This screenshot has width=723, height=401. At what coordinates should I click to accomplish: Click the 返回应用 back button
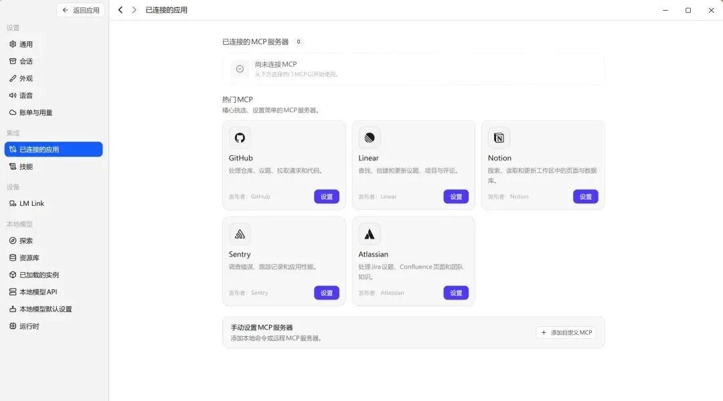[x=81, y=10]
